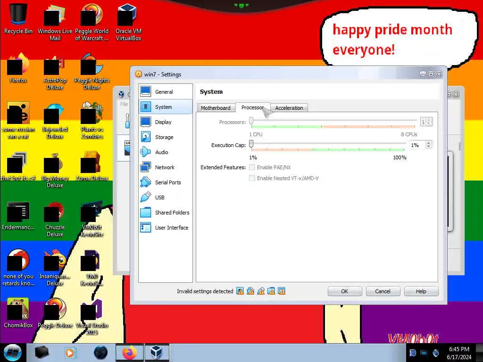Open the Shared Folders settings category

click(166, 213)
